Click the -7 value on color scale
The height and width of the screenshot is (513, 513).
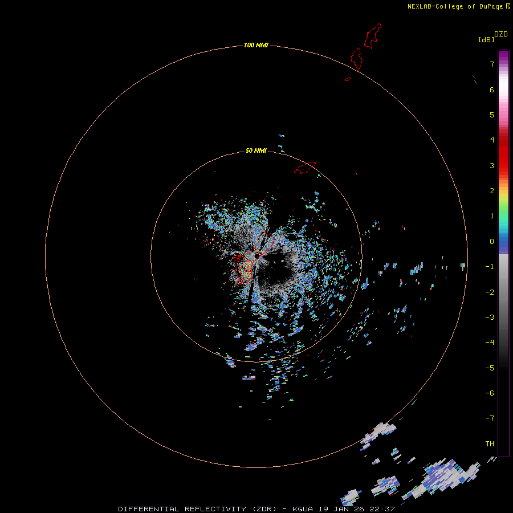coord(490,418)
